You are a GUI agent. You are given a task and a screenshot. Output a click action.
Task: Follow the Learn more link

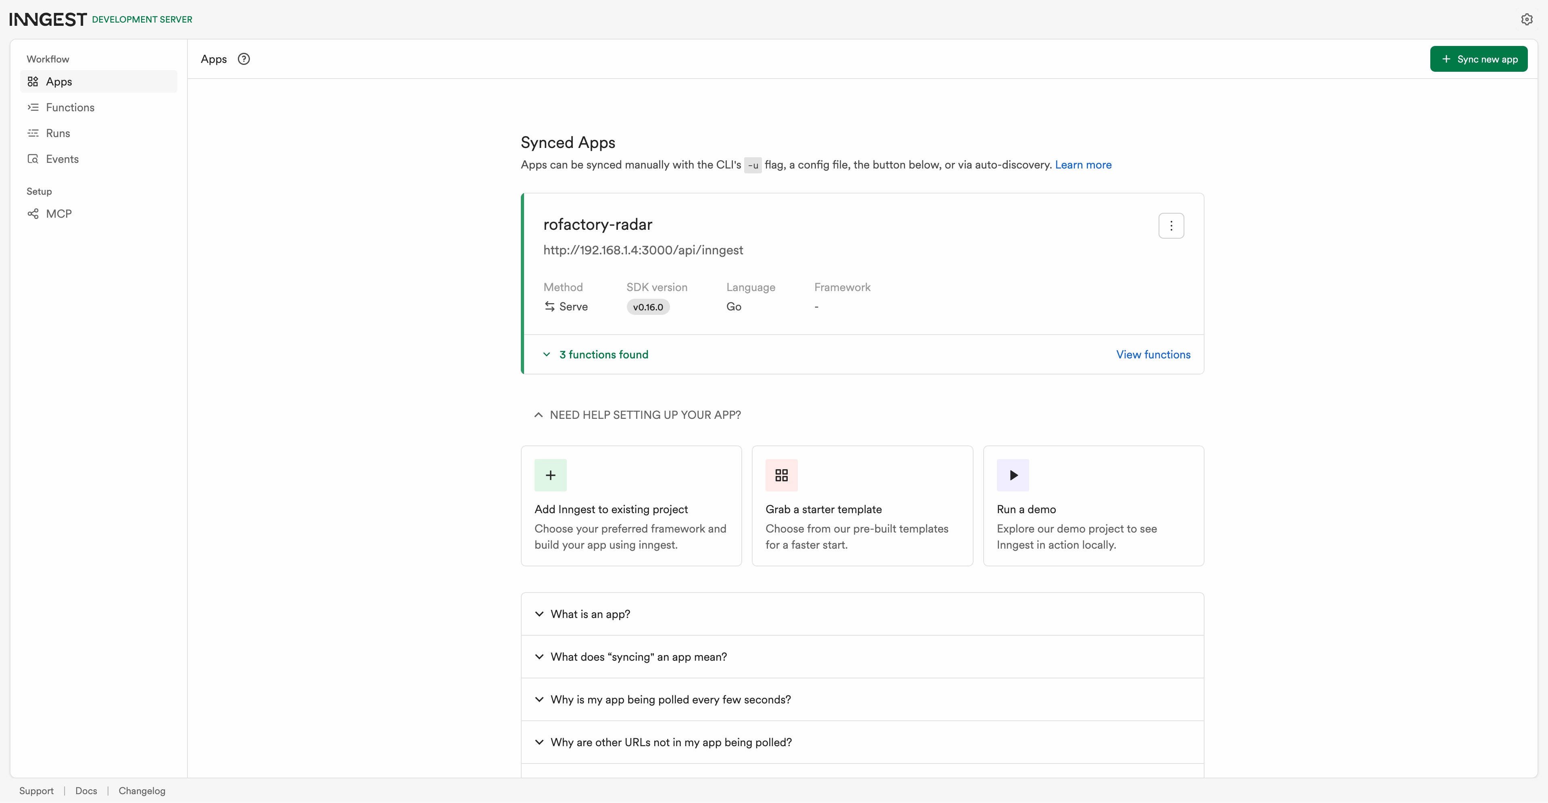(x=1083, y=165)
